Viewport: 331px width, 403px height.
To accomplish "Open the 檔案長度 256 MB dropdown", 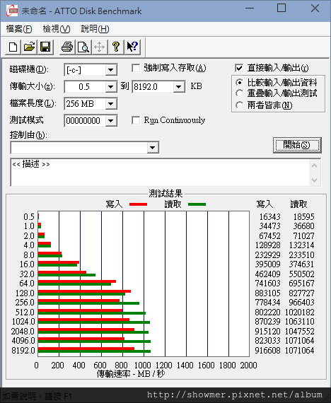I will [x=111, y=104].
